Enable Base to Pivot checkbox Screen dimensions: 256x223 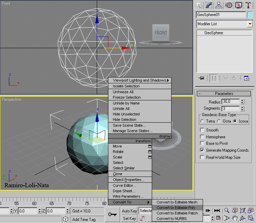[202, 143]
